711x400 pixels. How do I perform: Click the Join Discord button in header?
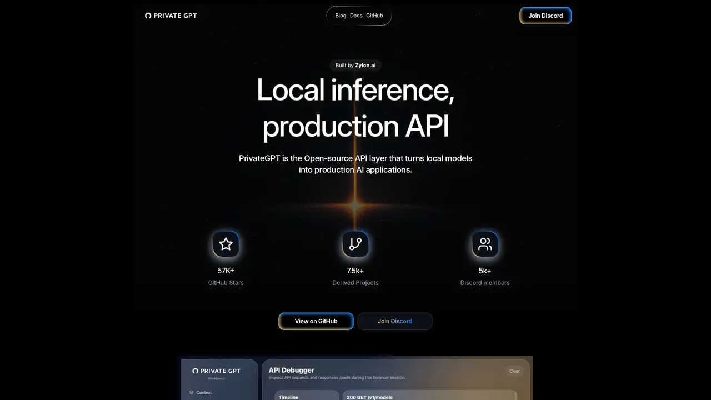(x=545, y=16)
